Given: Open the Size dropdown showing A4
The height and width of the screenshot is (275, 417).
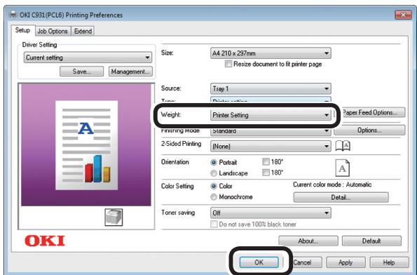Looking at the screenshot, I should (x=271, y=53).
